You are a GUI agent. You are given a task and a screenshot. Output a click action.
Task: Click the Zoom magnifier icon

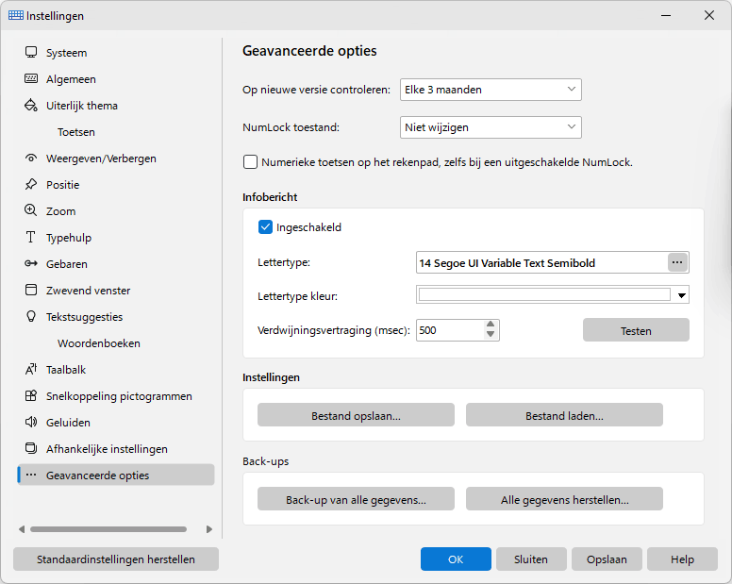click(31, 210)
